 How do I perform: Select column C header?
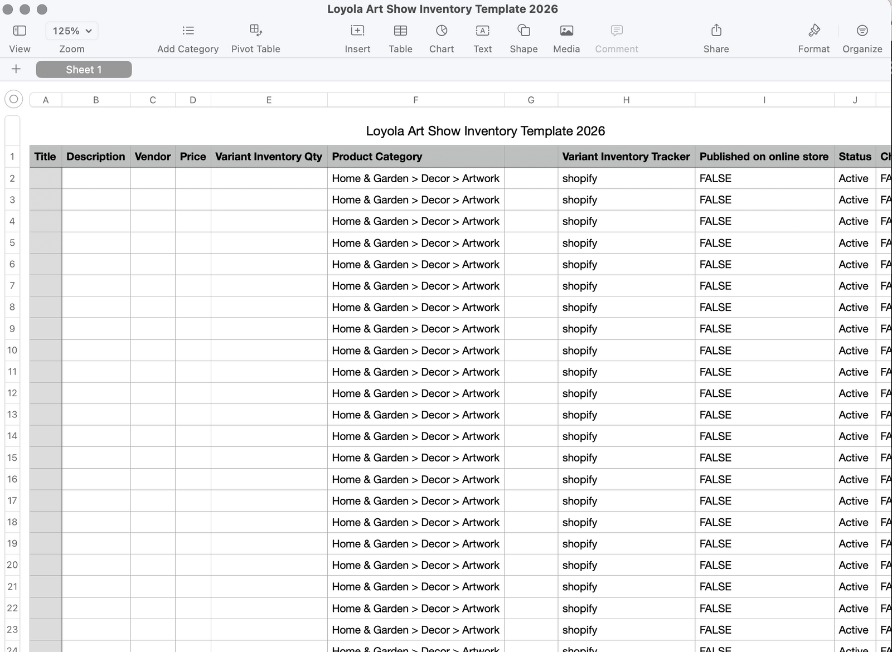tap(153, 100)
